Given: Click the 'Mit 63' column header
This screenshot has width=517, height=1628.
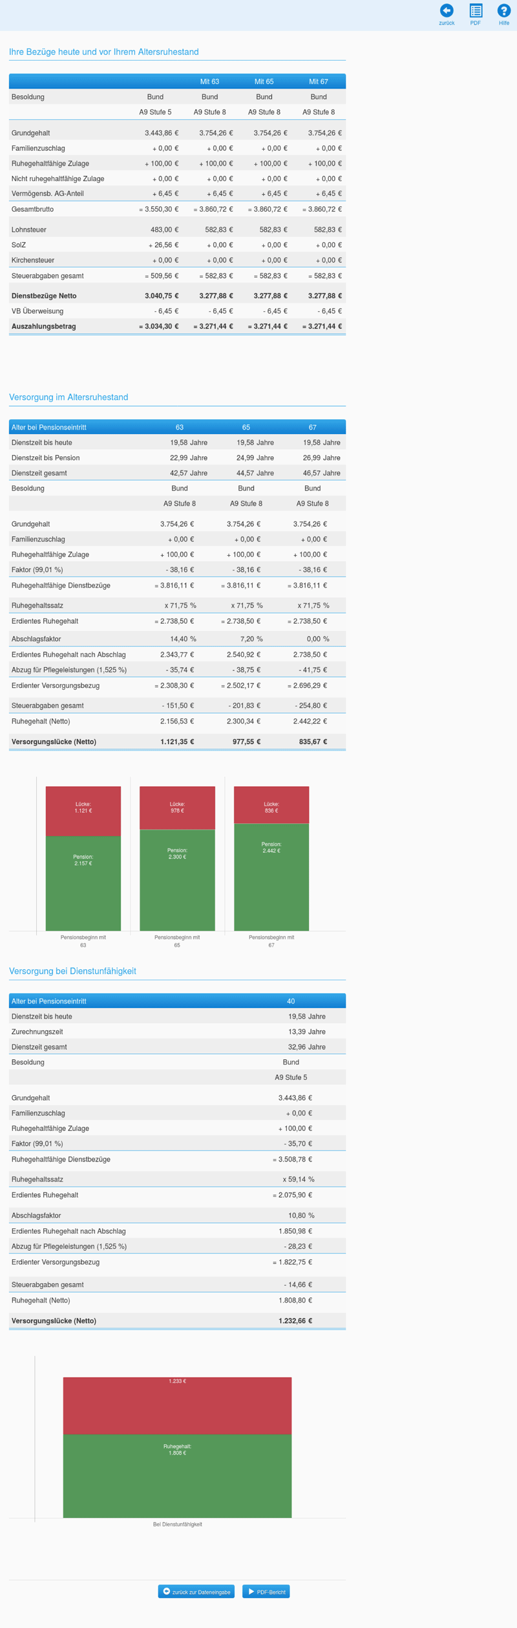Looking at the screenshot, I should coord(209,82).
